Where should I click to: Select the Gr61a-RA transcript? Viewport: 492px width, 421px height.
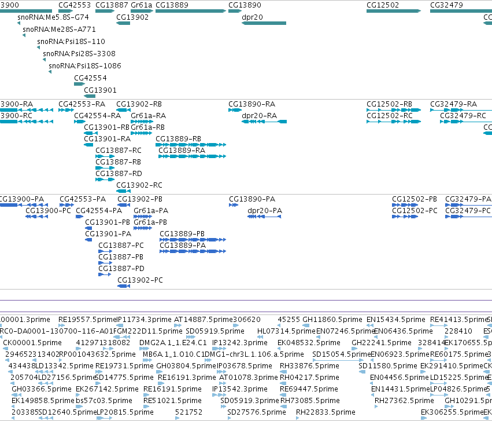[142, 122]
